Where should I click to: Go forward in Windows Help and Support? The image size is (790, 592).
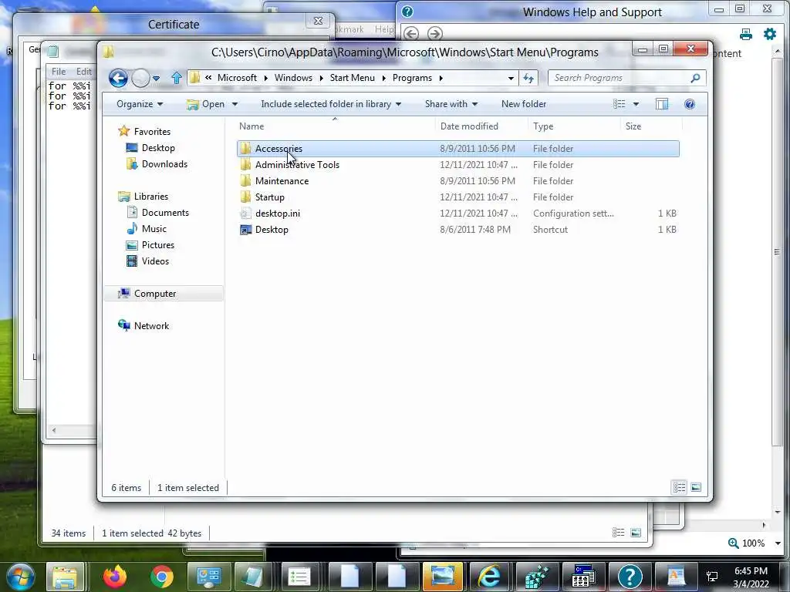(x=435, y=34)
